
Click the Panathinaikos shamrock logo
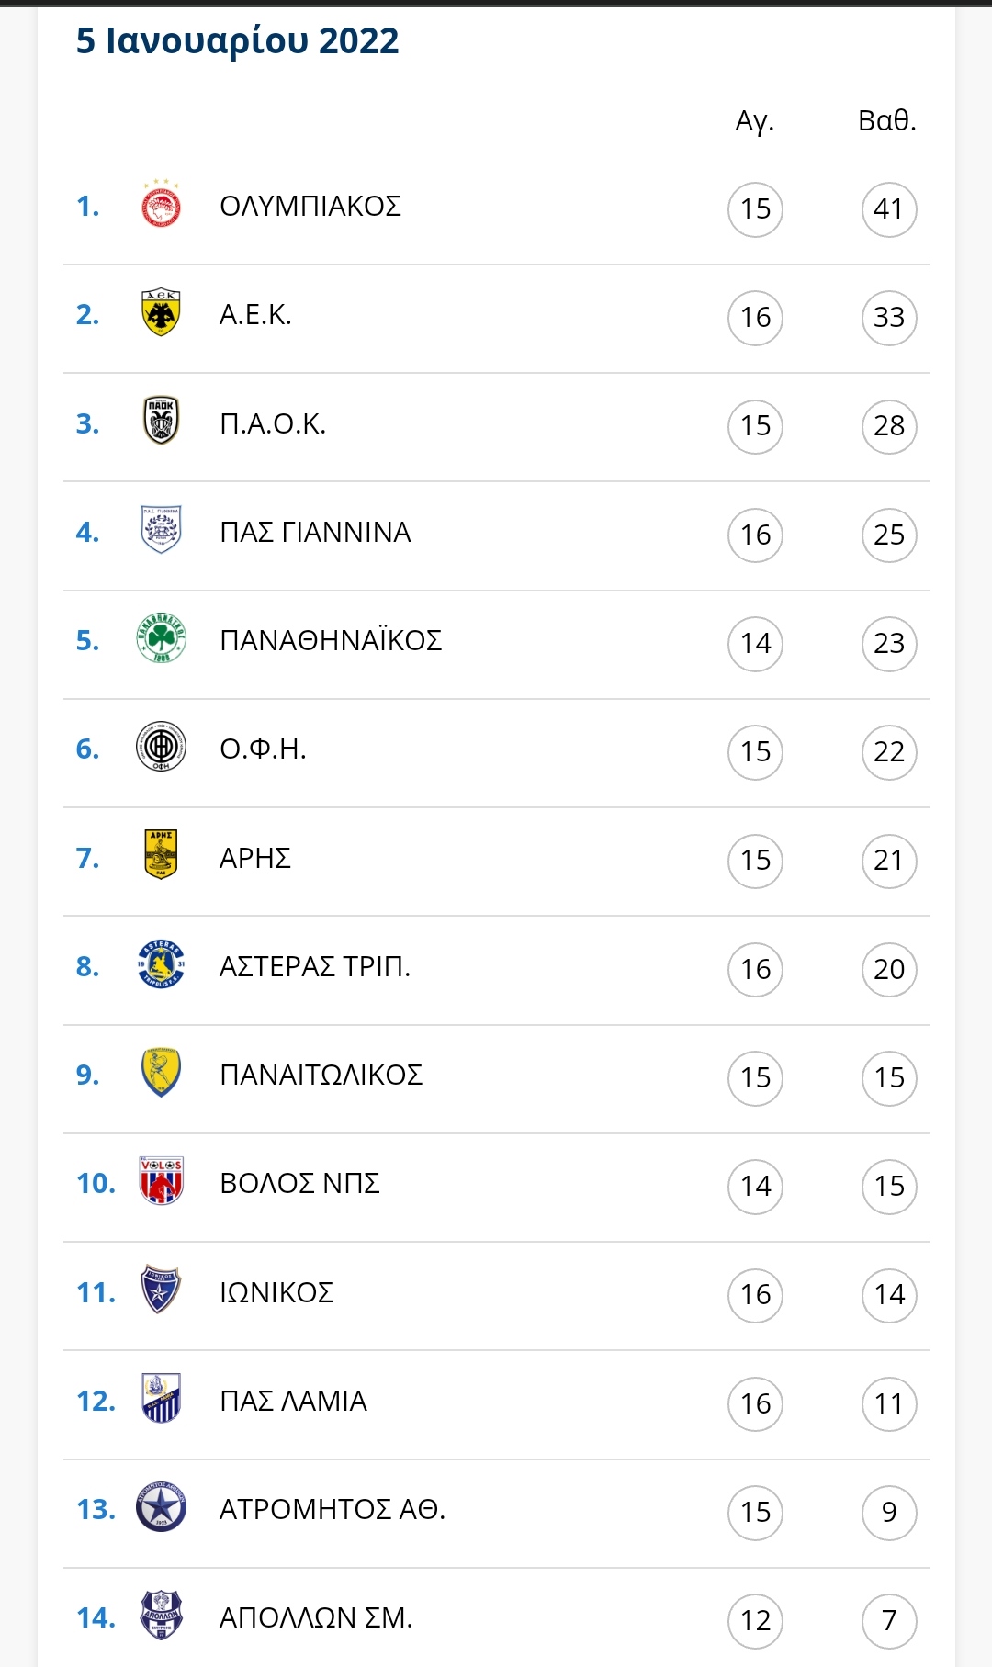pos(161,638)
